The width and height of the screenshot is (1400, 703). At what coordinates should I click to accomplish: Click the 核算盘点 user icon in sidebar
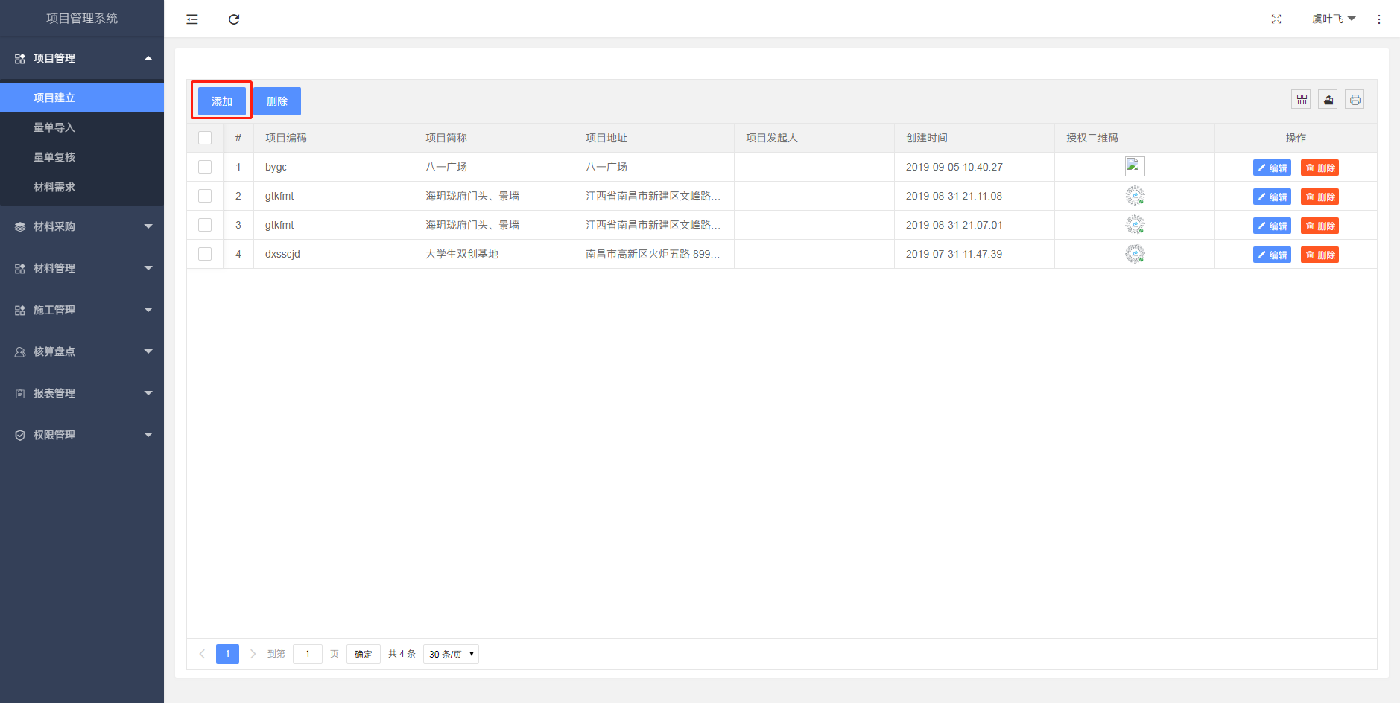(x=20, y=352)
